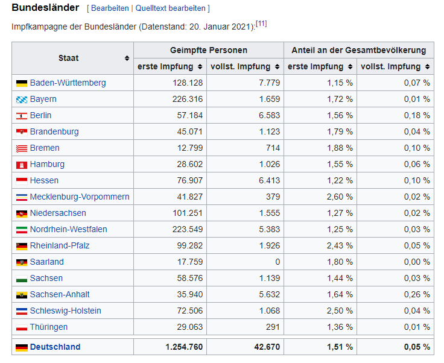
Task: Click the Saarland flag icon
Action: point(21,262)
